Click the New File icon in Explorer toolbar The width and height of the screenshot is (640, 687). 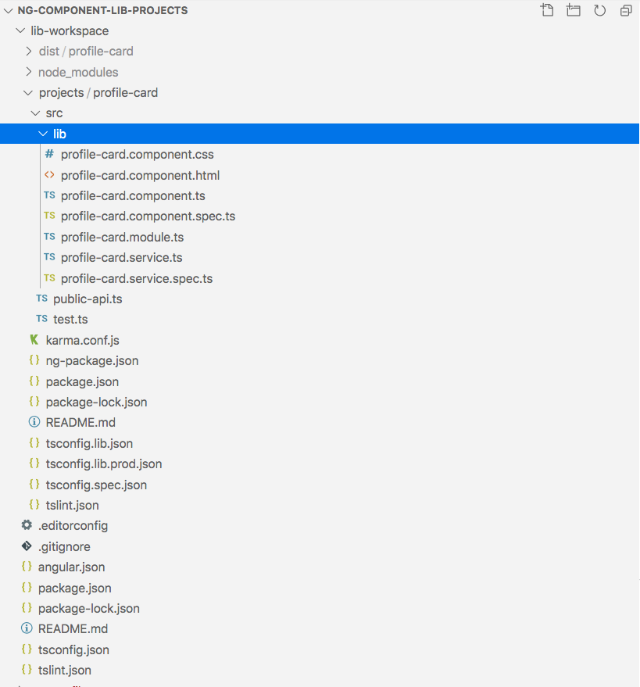click(x=546, y=10)
